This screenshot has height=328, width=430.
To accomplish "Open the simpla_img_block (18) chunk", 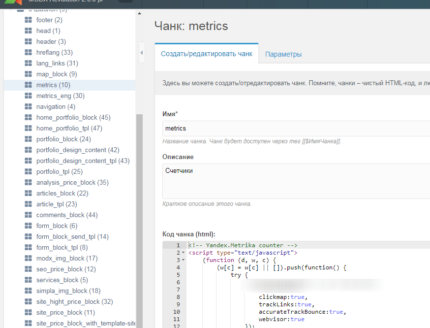I will click(x=68, y=291).
